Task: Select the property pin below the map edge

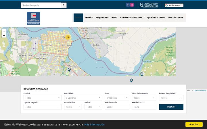Action: [131, 80]
